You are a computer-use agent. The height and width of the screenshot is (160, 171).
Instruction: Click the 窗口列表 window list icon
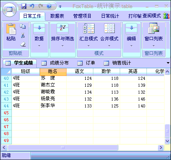154,28
